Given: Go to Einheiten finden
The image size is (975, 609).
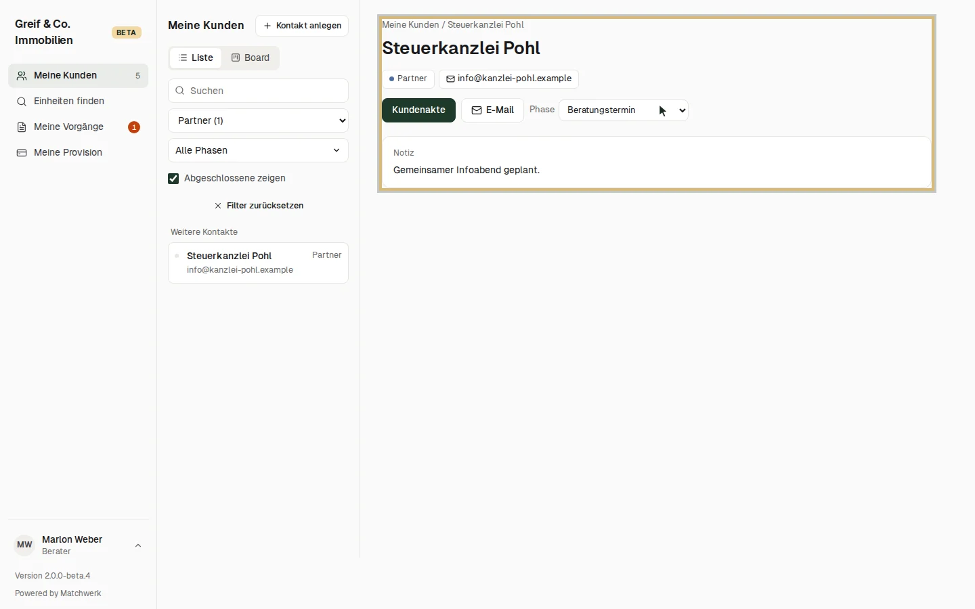Looking at the screenshot, I should [78, 101].
